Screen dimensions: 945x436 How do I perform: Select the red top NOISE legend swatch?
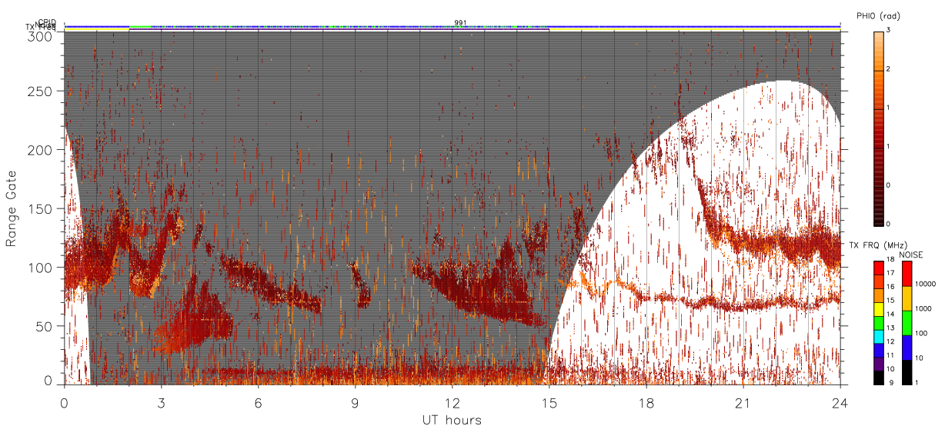click(907, 274)
